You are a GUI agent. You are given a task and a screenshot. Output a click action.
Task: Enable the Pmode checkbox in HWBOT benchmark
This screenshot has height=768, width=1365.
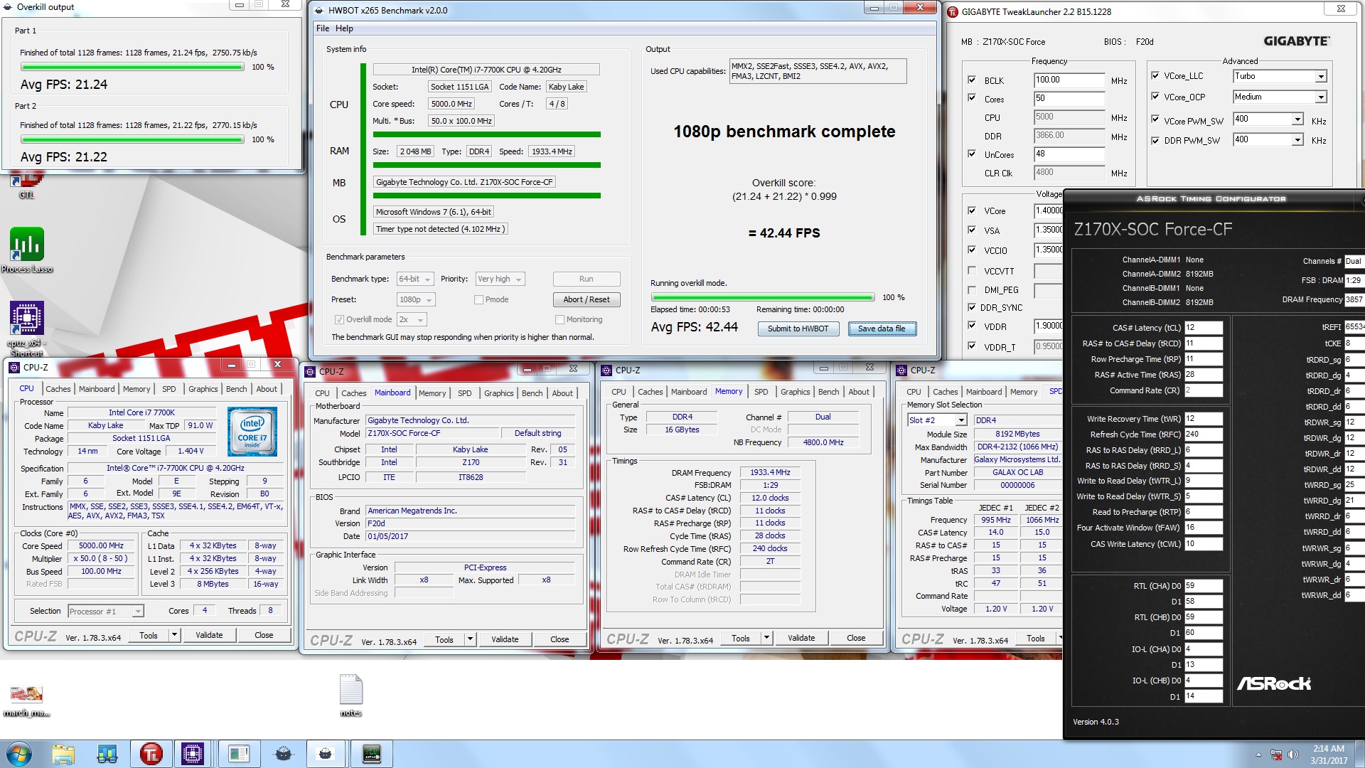click(x=479, y=299)
